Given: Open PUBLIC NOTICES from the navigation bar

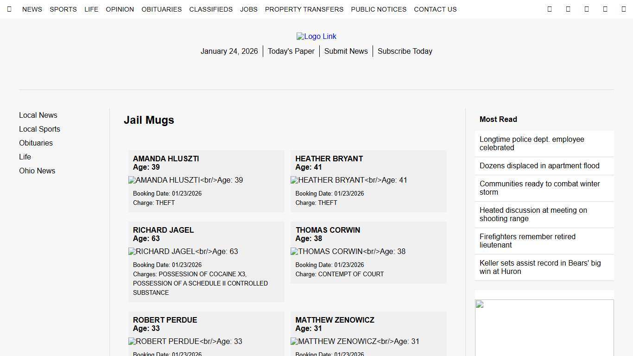Looking at the screenshot, I should click(x=379, y=9).
